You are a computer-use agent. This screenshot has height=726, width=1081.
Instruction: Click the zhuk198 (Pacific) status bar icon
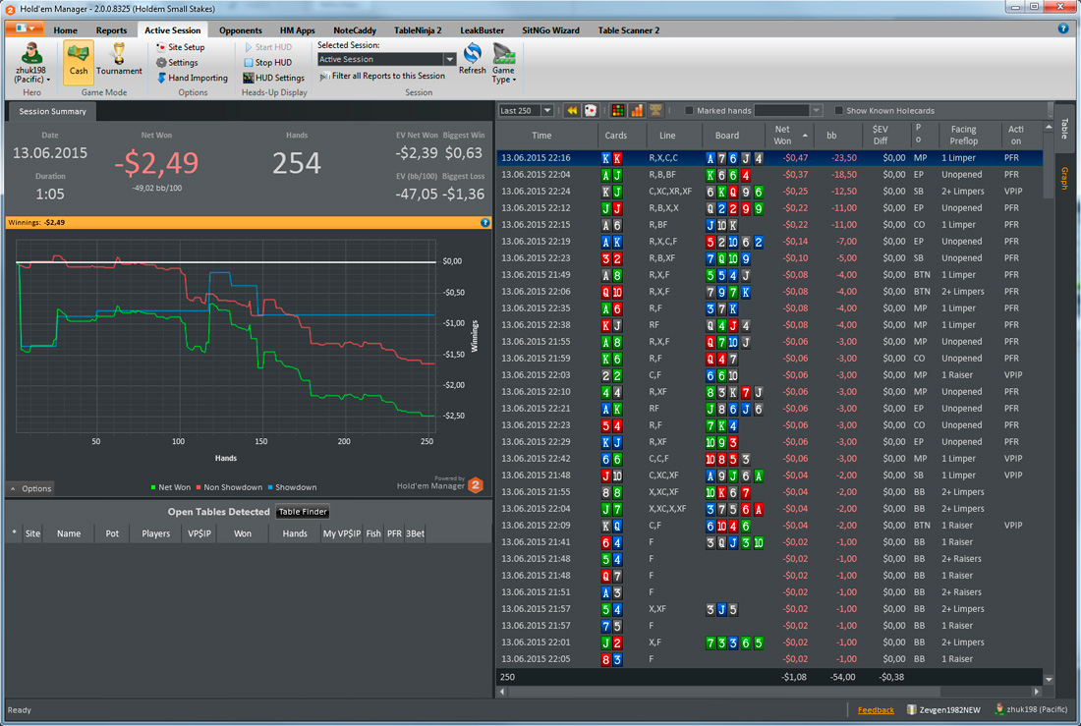999,709
